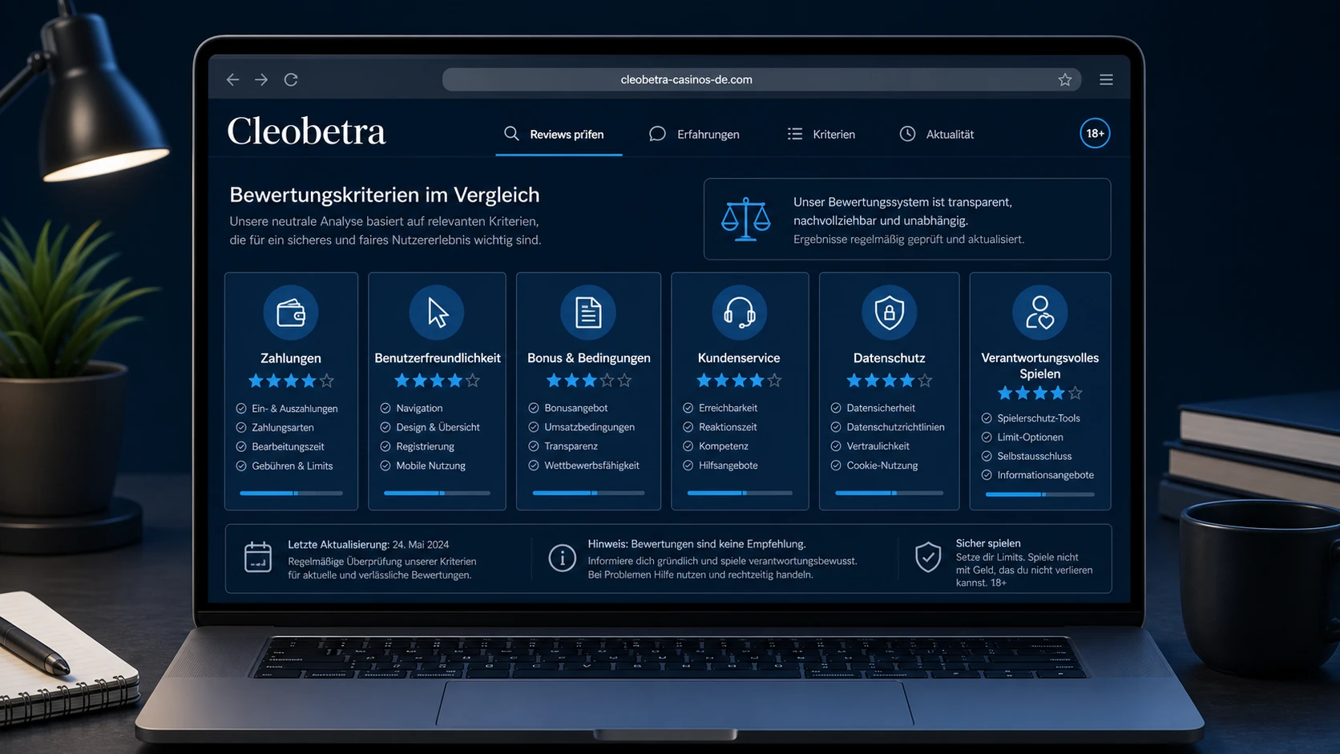
Task: Click the Kundenservice card title
Action: (739, 358)
